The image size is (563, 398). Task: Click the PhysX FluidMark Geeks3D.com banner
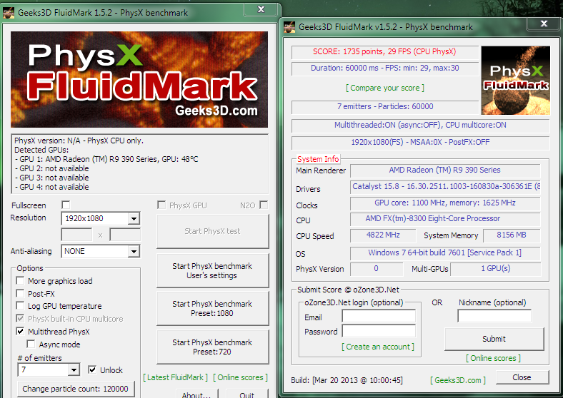[x=139, y=80]
